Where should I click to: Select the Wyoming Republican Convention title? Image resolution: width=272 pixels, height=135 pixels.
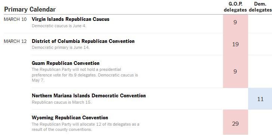click(x=70, y=118)
